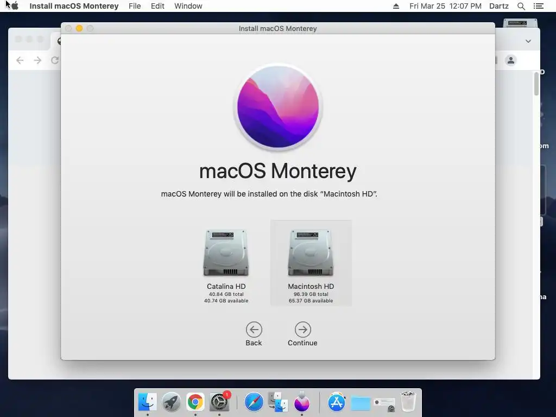Open the Dartz user menu
The width and height of the screenshot is (556, 417).
pos(499,6)
